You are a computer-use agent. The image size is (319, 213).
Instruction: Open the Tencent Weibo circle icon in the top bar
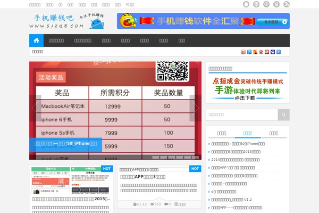tap(266, 4)
